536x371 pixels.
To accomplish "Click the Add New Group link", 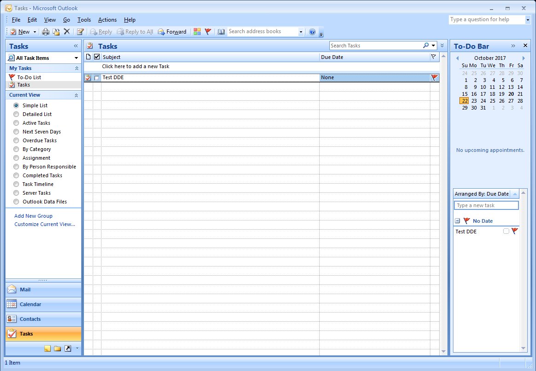I will coord(33,216).
